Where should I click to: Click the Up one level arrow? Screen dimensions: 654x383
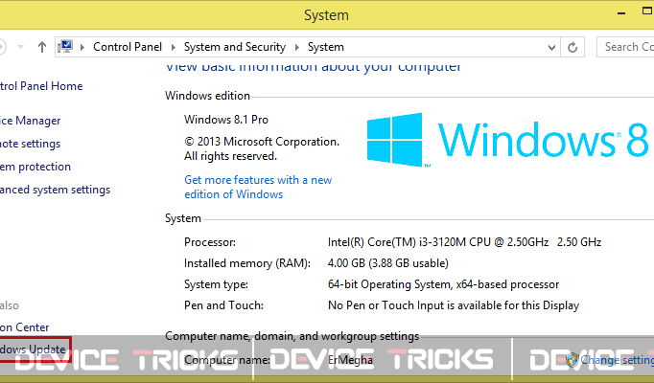point(41,47)
